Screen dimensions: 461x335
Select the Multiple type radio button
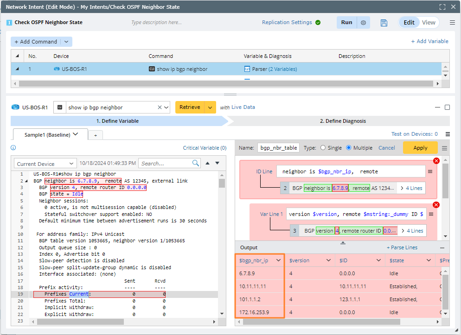pyautogui.click(x=349, y=148)
